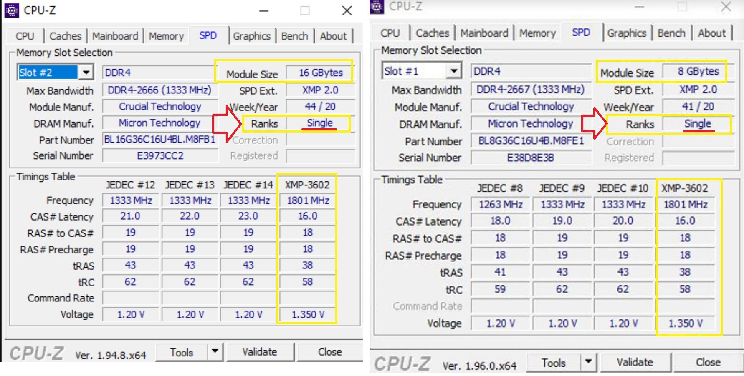Switch to CPU tab in left window
This screenshot has width=744, height=376.
(25, 36)
